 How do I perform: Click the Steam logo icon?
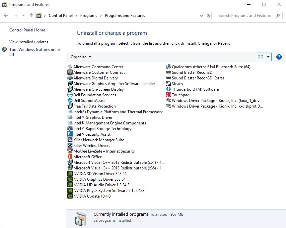coord(168,83)
